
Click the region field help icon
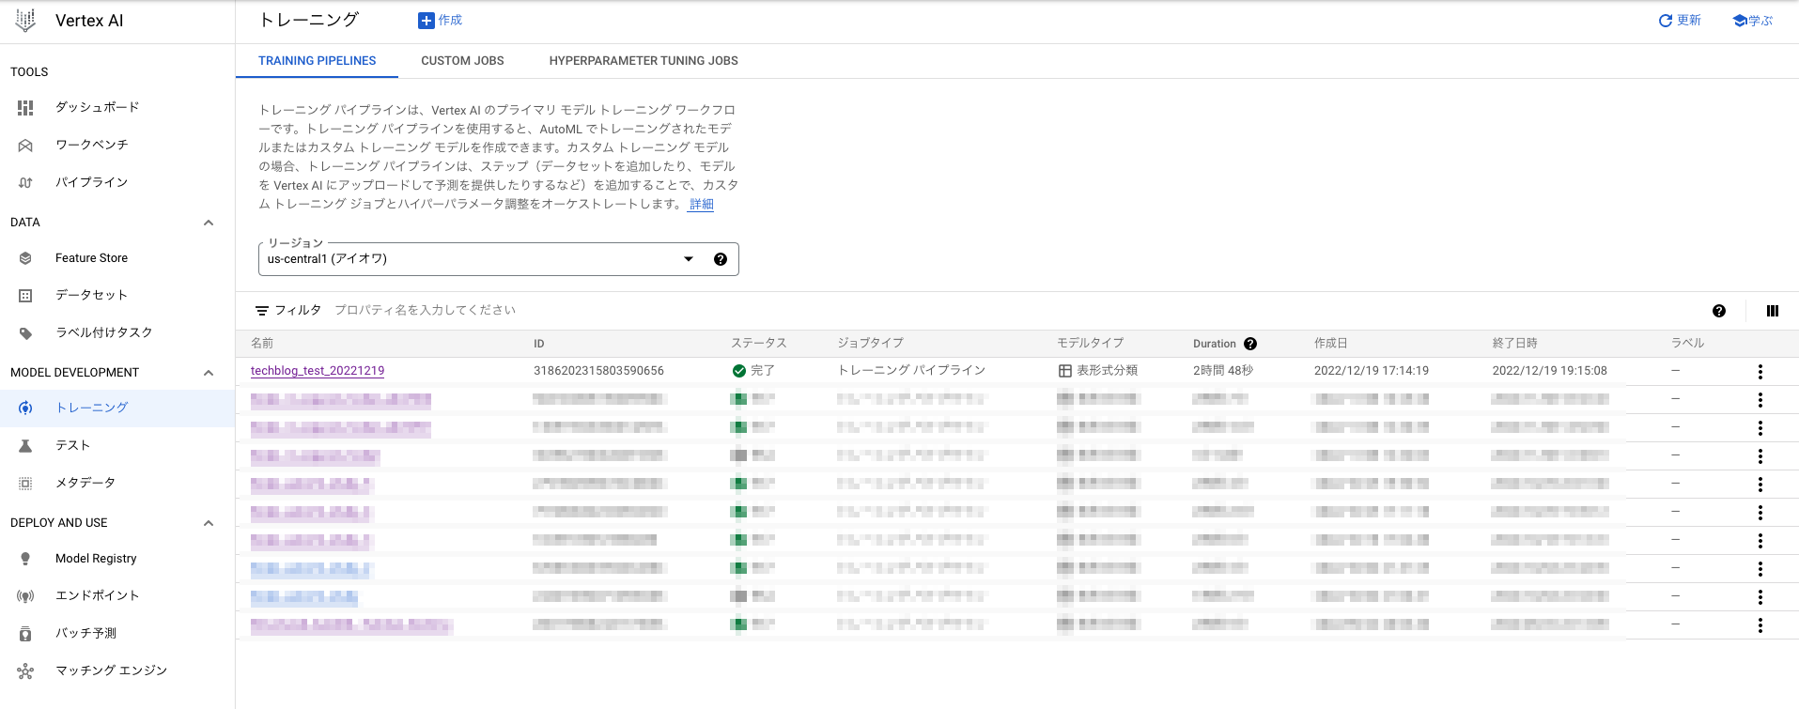[720, 259]
